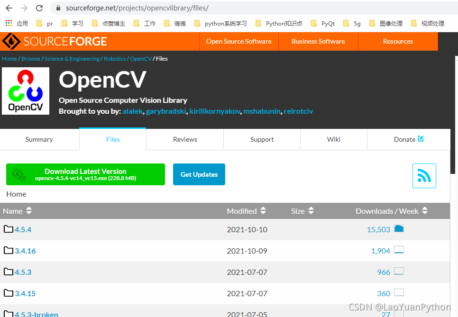Image resolution: width=458 pixels, height=317 pixels.
Task: Click the external link icon beside Donate
Action: point(421,139)
